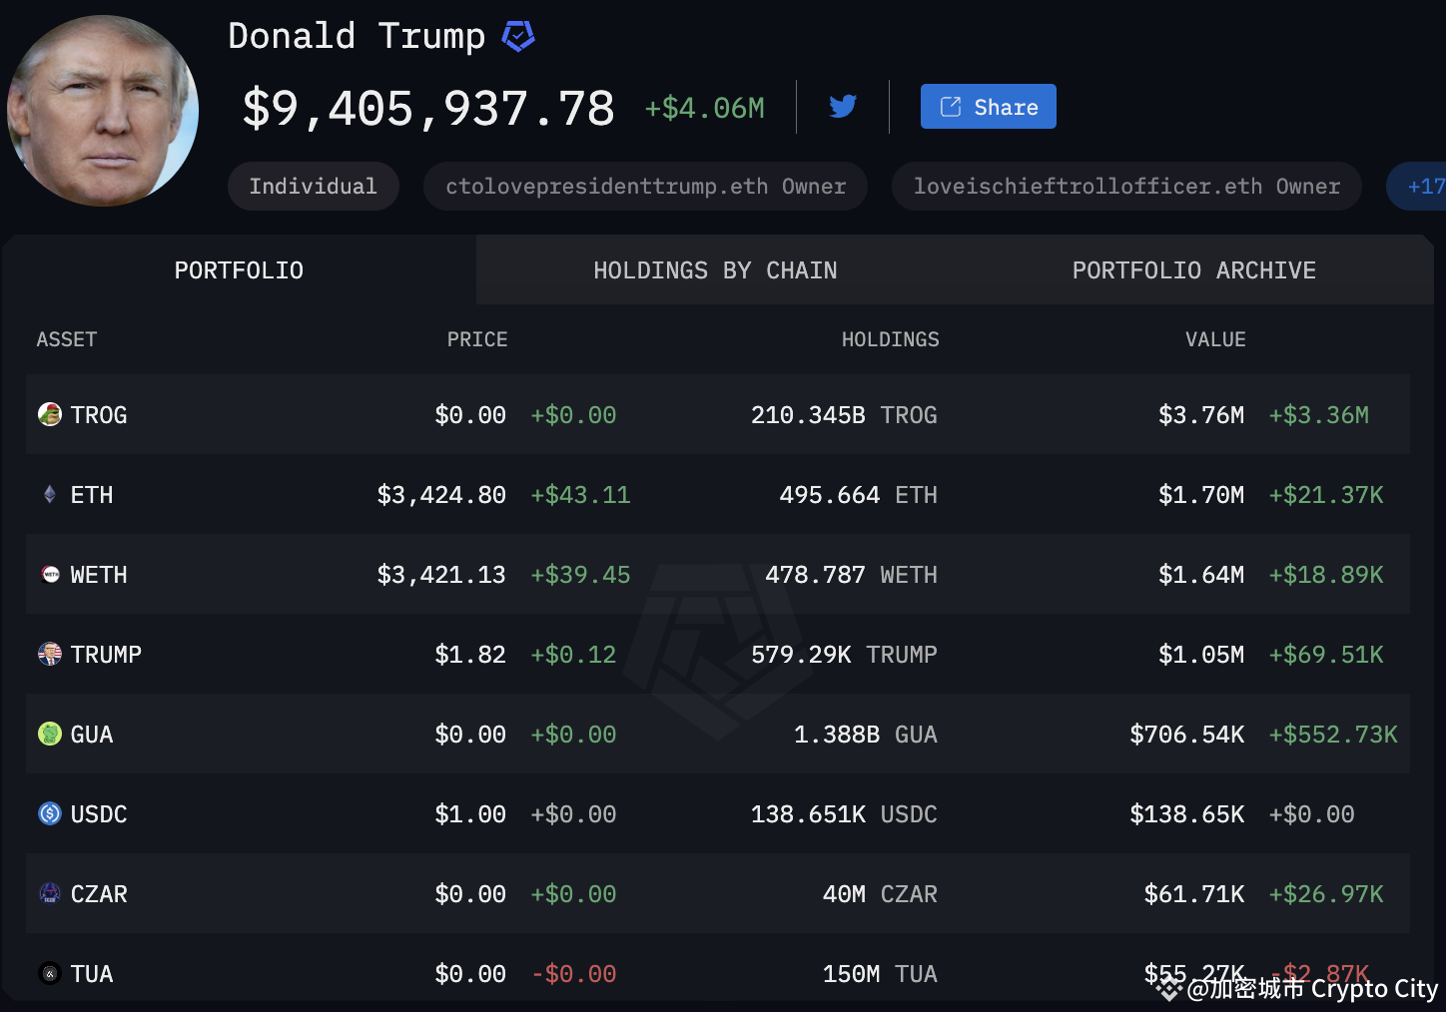Image resolution: width=1446 pixels, height=1012 pixels.
Task: Expand the +17 more tags pill
Action: pyautogui.click(x=1418, y=187)
